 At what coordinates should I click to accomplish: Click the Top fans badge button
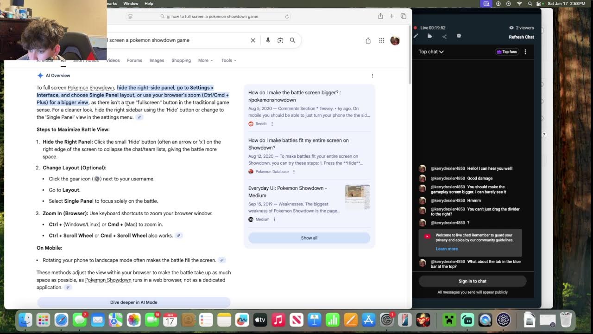(507, 52)
